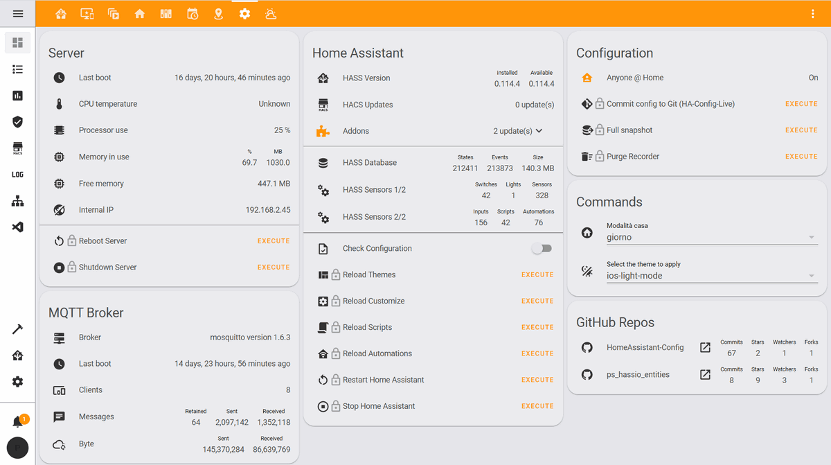The image size is (831, 465).
Task: Open the sidebar hamburger menu
Action: point(18,14)
